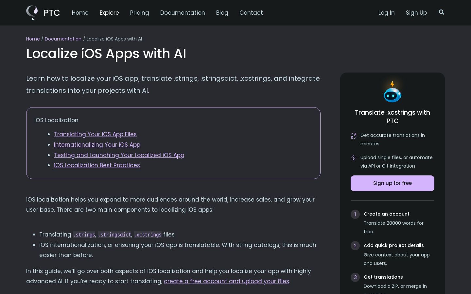
Task: Click the PTC logo icon
Action: click(32, 13)
